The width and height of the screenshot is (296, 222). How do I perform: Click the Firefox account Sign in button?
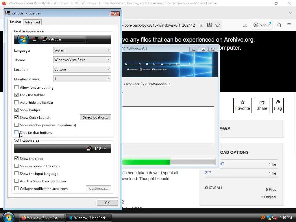[262, 25]
